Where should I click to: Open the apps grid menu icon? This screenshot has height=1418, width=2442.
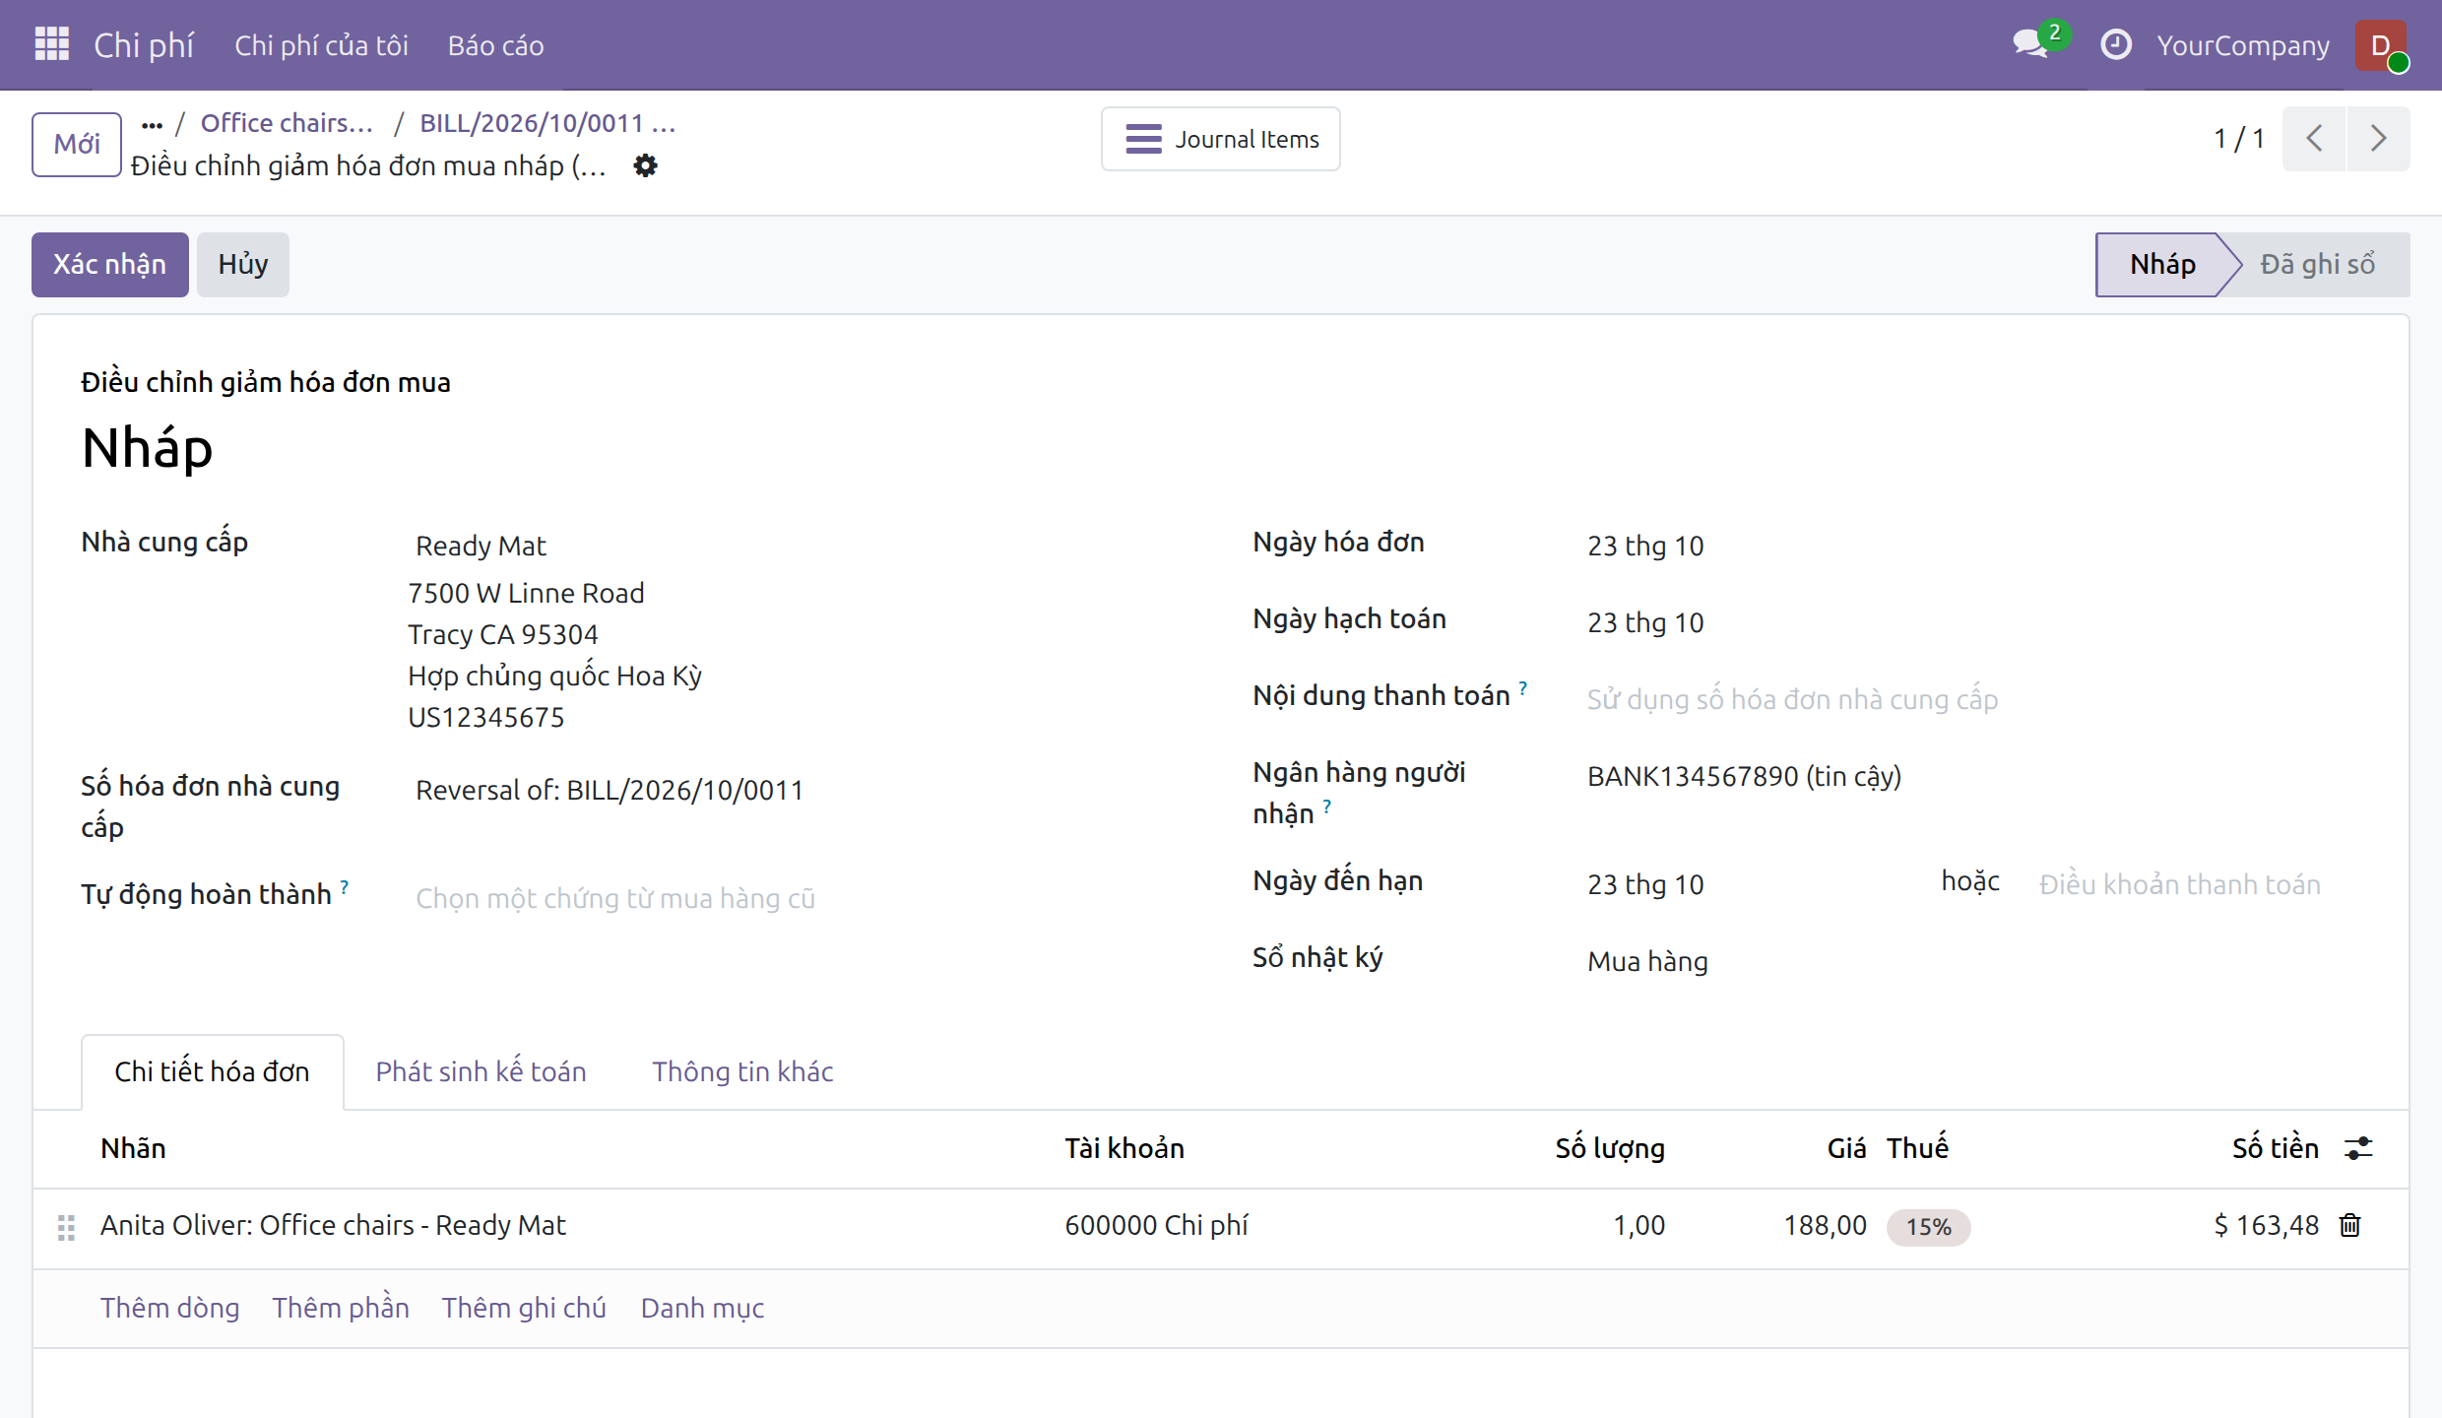pos(51,44)
